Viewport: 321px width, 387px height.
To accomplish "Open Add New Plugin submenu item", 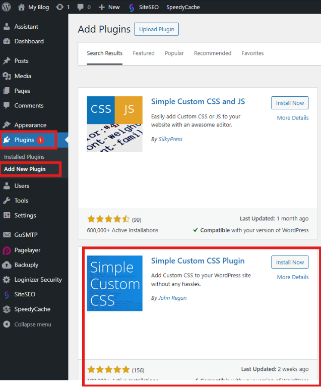I will tap(25, 169).
